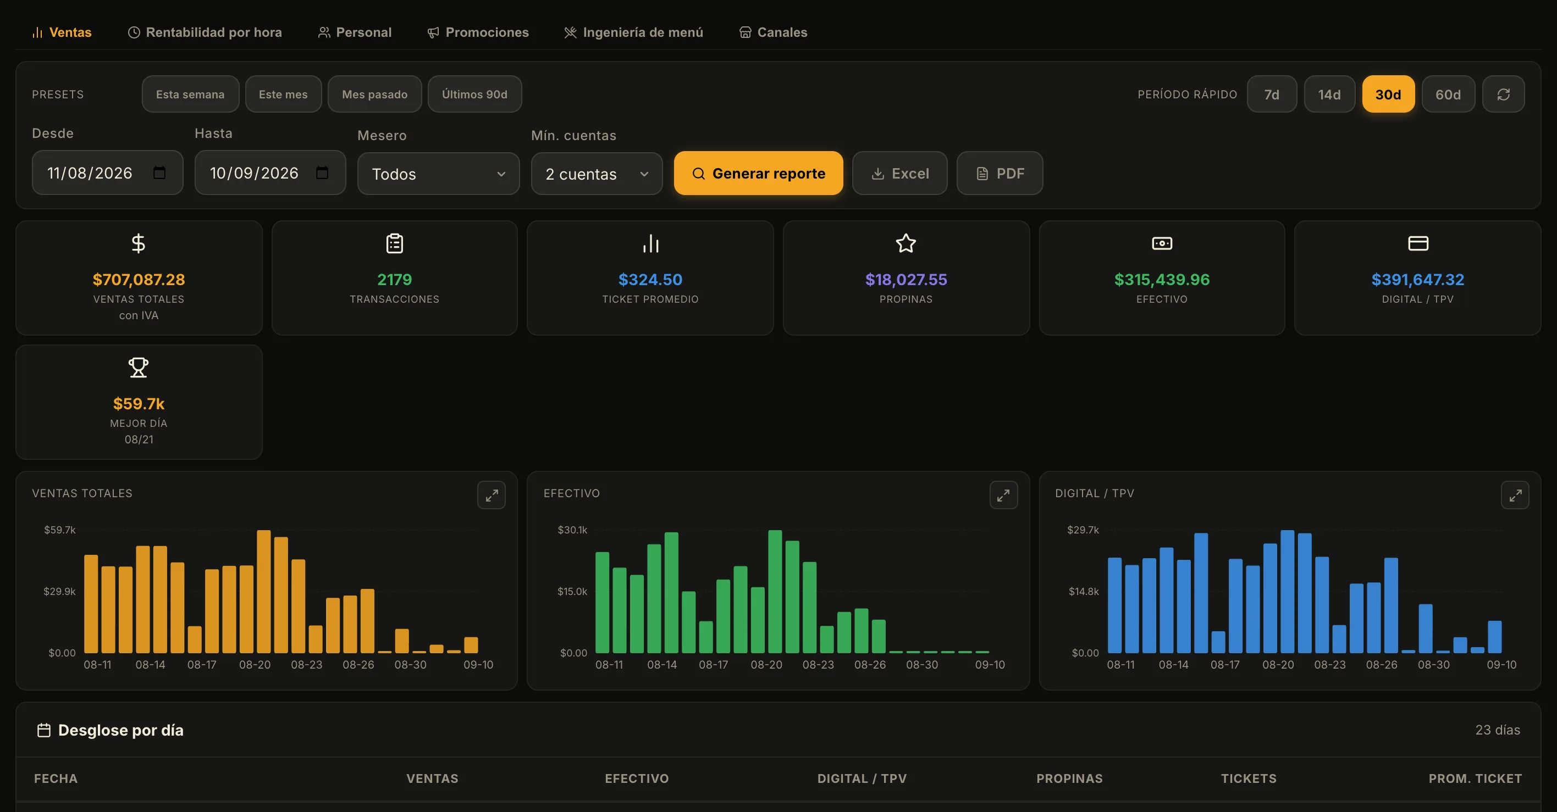Viewport: 1557px width, 812px height.
Task: Click the bar chart icon on Ticket Promedio card
Action: [650, 243]
